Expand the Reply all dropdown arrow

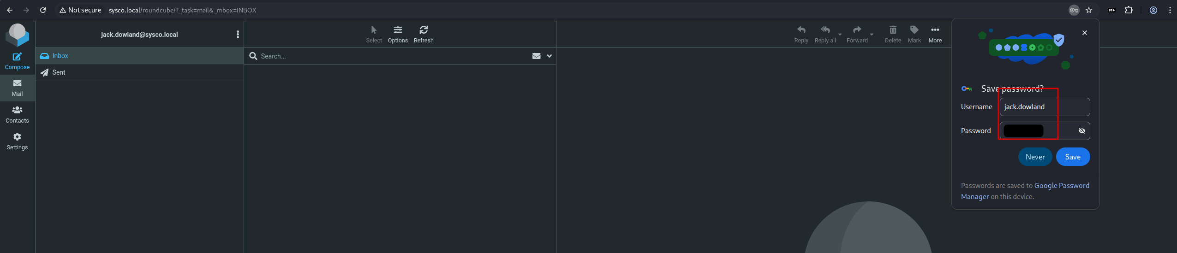pyautogui.click(x=840, y=35)
